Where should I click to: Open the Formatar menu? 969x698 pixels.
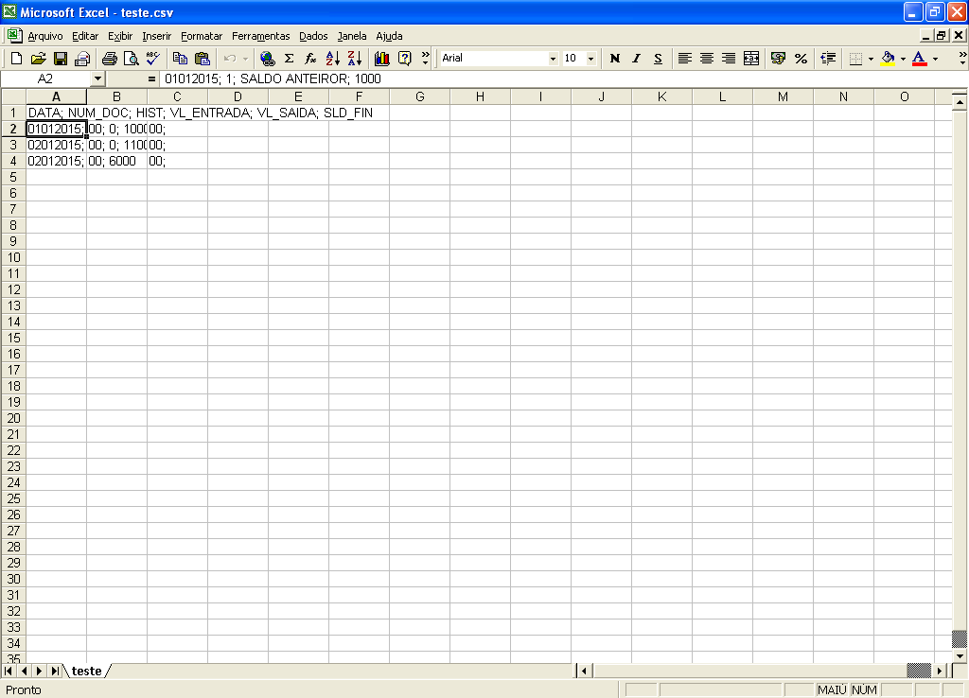point(202,36)
